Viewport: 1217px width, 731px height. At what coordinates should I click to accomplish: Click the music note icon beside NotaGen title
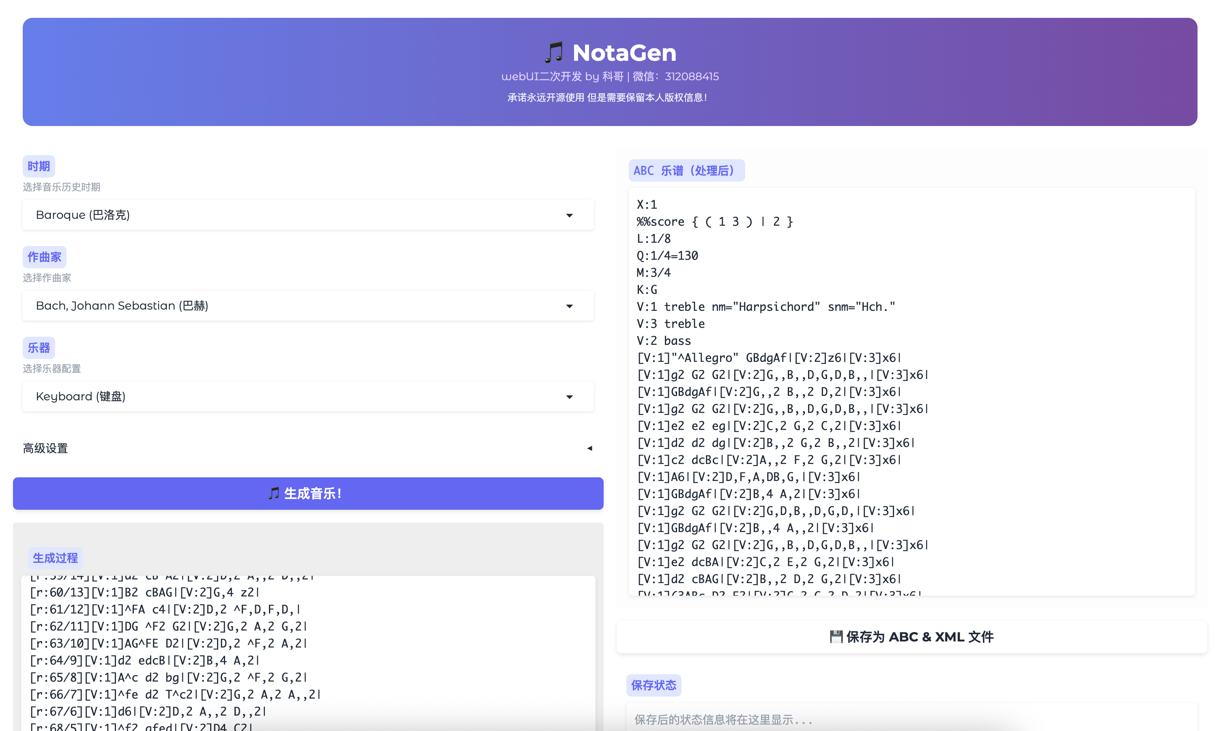pos(553,52)
